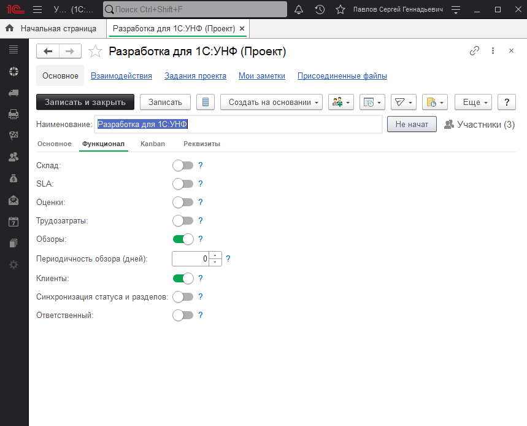Open the Присоединенные файлы link
Viewport: 527px width, 426px height.
[342, 76]
